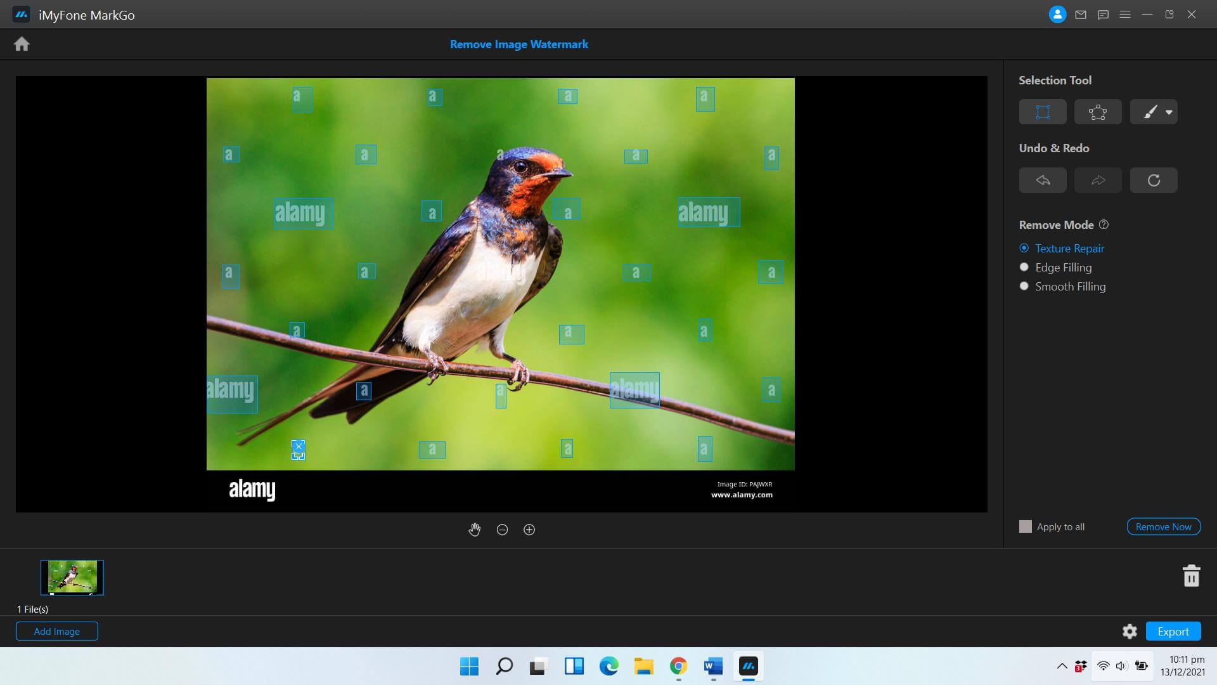Click the redo button
This screenshot has width=1217, height=685.
click(x=1097, y=179)
